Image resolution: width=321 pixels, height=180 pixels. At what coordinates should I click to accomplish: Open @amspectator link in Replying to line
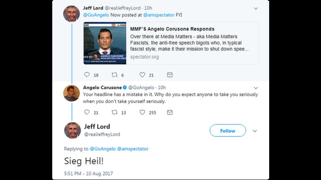click(132, 149)
